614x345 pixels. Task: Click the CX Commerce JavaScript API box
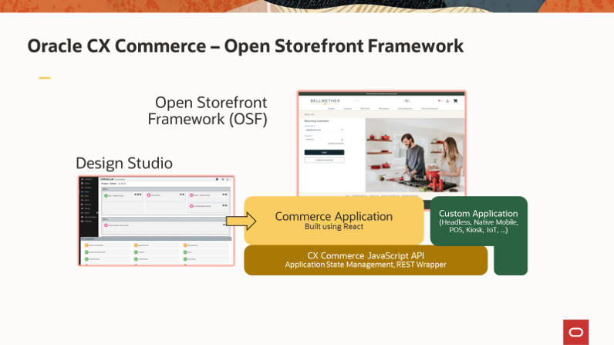click(366, 260)
